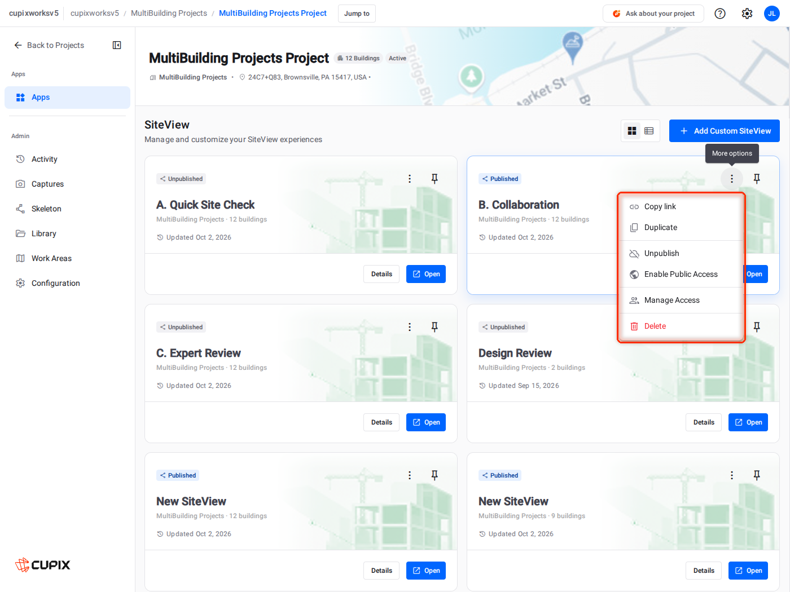Switch to list view layout
Image resolution: width=790 pixels, height=592 pixels.
tap(649, 131)
